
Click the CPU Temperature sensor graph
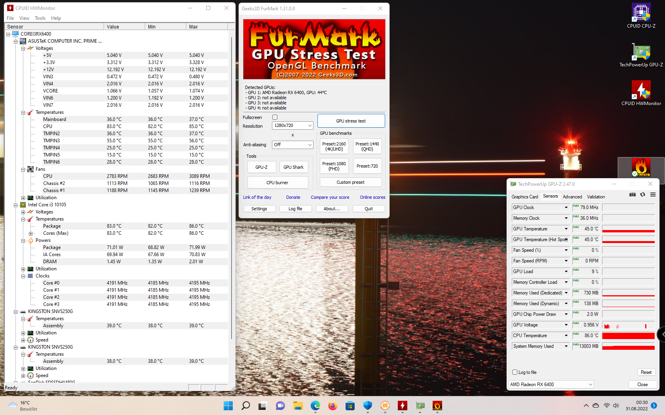point(629,336)
